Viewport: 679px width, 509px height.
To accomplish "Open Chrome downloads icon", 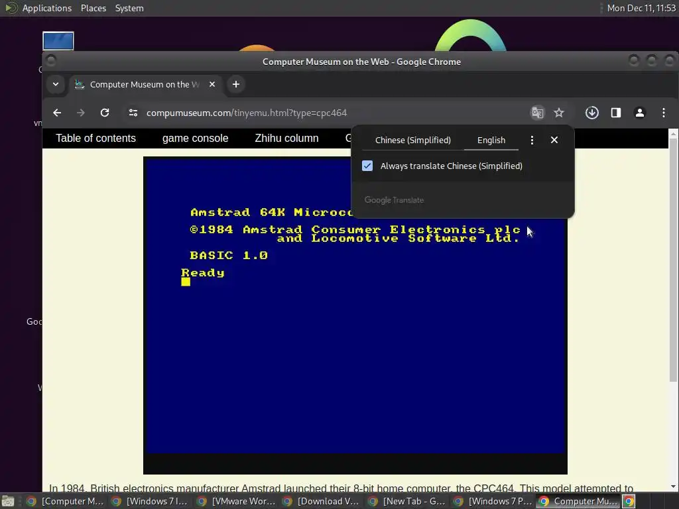I will (x=592, y=113).
